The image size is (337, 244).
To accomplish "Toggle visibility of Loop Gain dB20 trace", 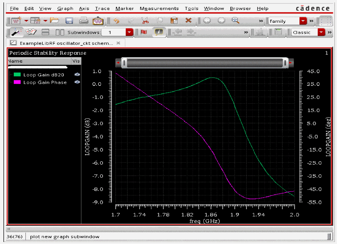I will click(x=77, y=75).
